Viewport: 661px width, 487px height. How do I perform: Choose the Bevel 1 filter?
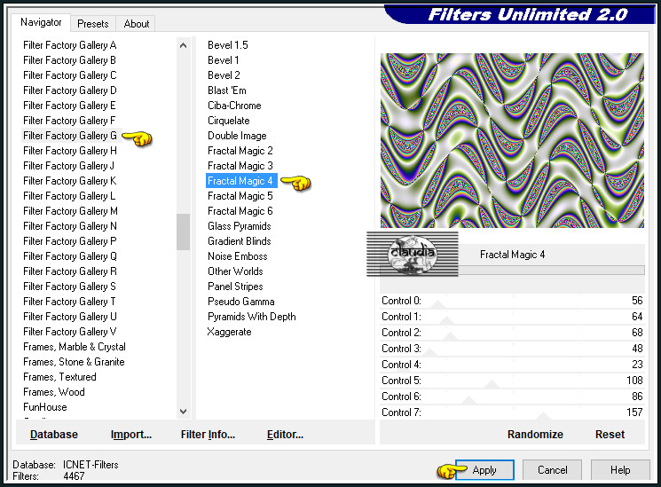pyautogui.click(x=224, y=60)
